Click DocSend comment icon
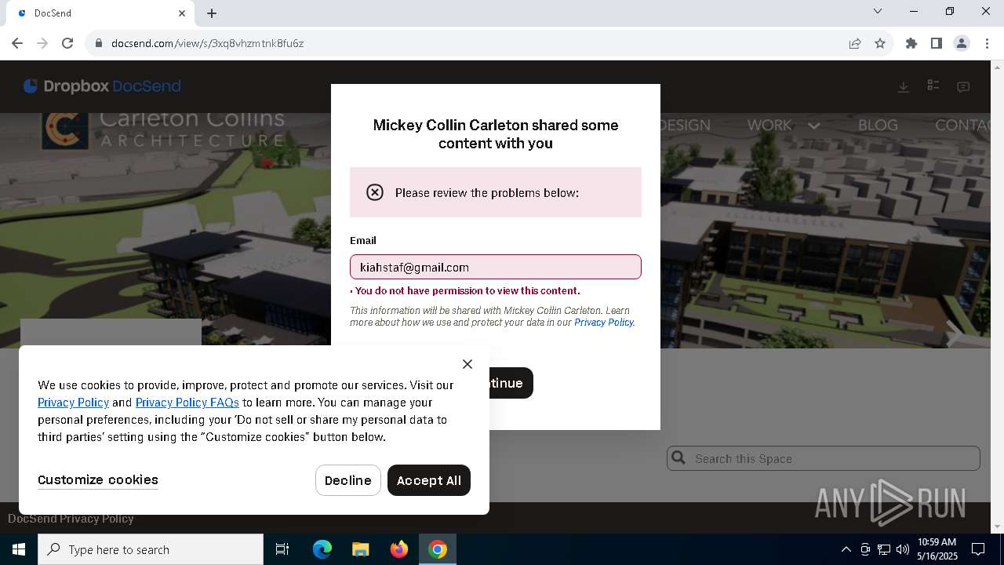The height and width of the screenshot is (565, 1004). coord(963,87)
